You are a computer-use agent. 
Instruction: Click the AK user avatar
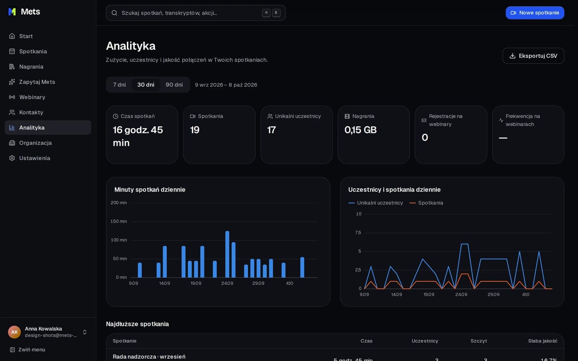14,332
